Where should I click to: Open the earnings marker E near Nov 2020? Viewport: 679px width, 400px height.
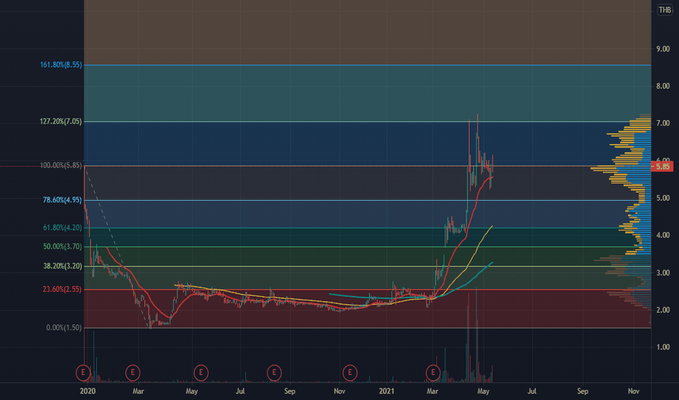350,372
